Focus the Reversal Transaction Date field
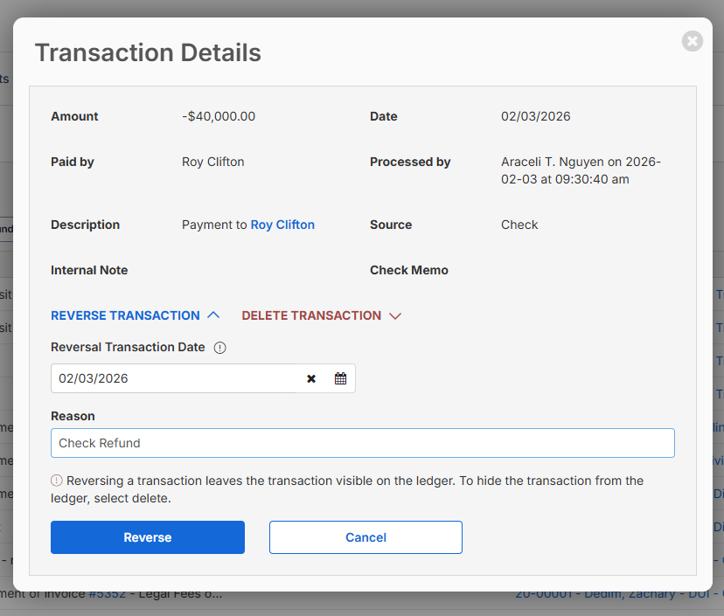This screenshot has width=724, height=616. coord(175,378)
